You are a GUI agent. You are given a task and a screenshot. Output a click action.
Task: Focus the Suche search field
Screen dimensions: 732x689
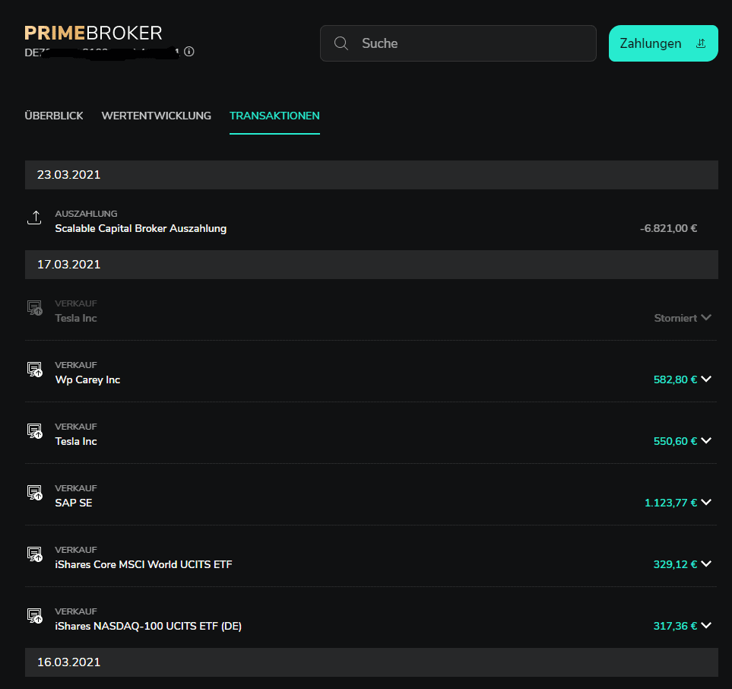(471, 43)
